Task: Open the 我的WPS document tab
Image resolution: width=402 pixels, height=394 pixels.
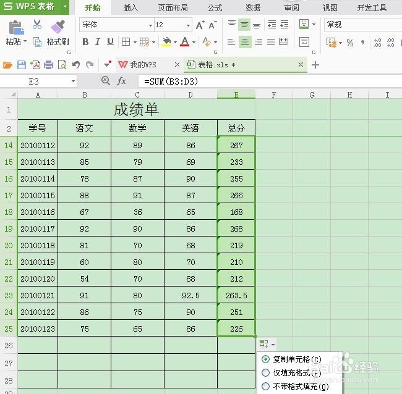Action: point(144,65)
